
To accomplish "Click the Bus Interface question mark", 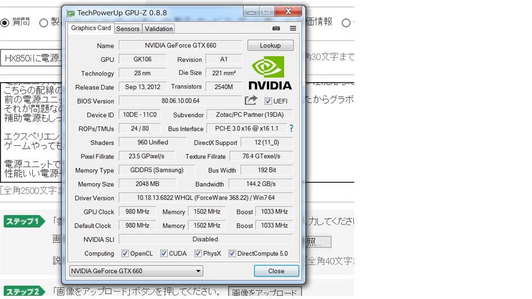I will coord(291,129).
